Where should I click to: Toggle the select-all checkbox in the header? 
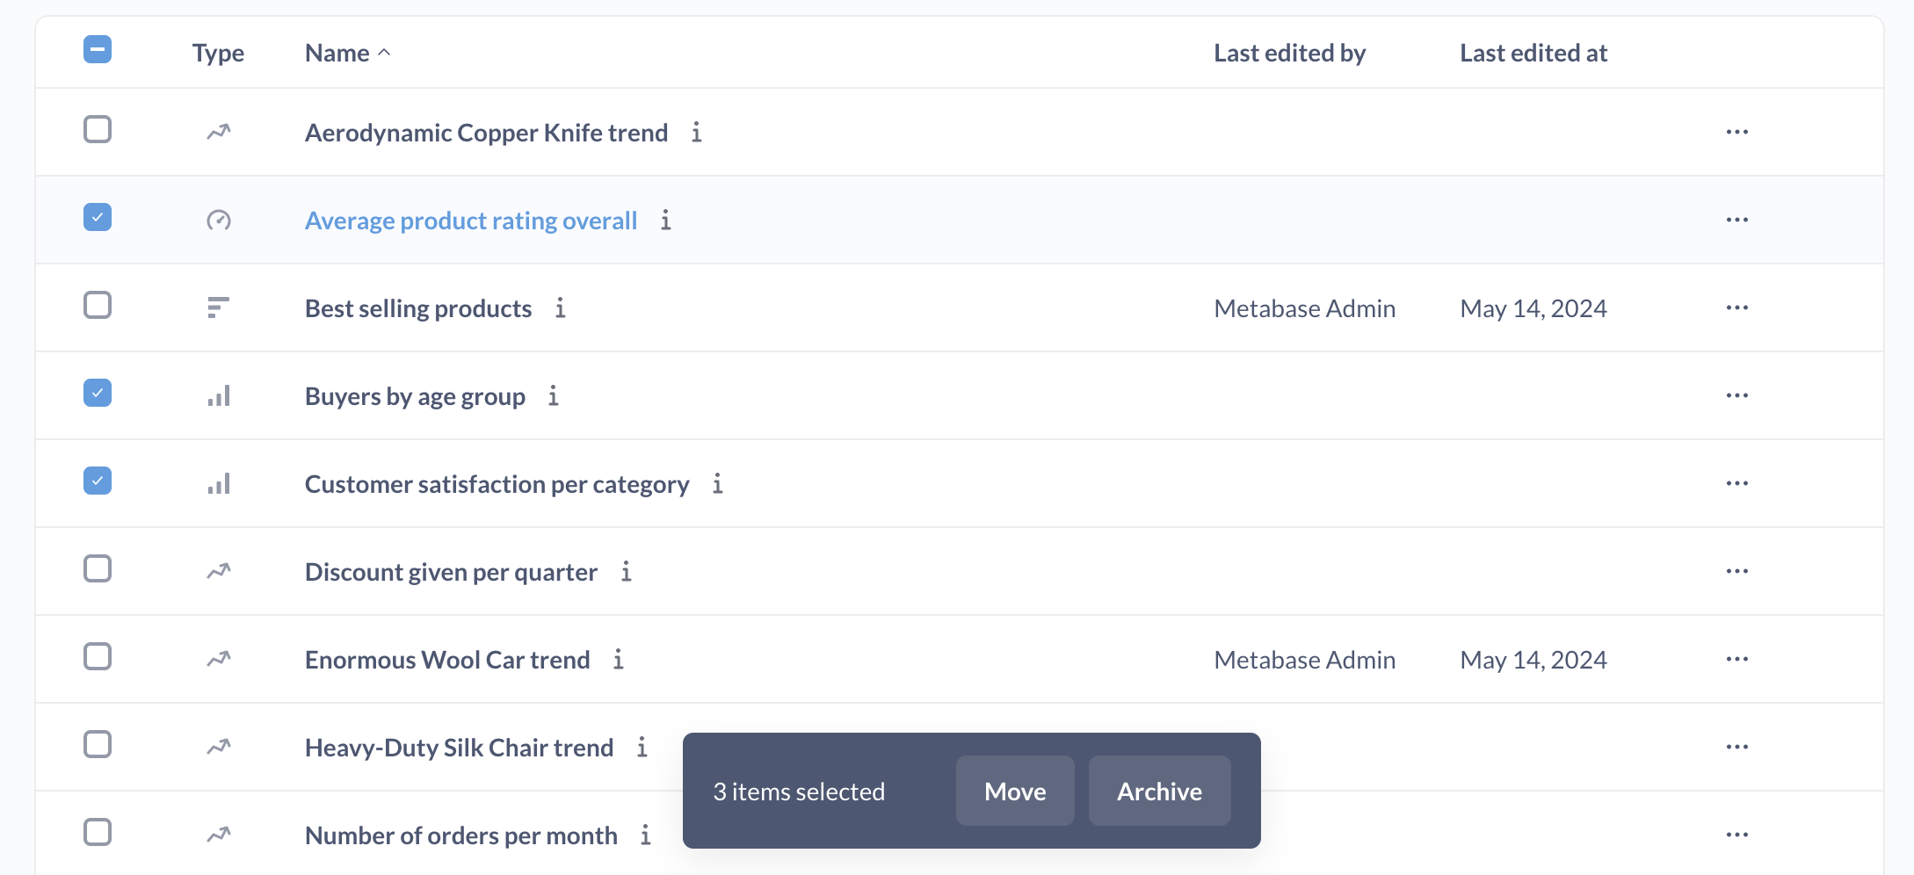(x=98, y=50)
